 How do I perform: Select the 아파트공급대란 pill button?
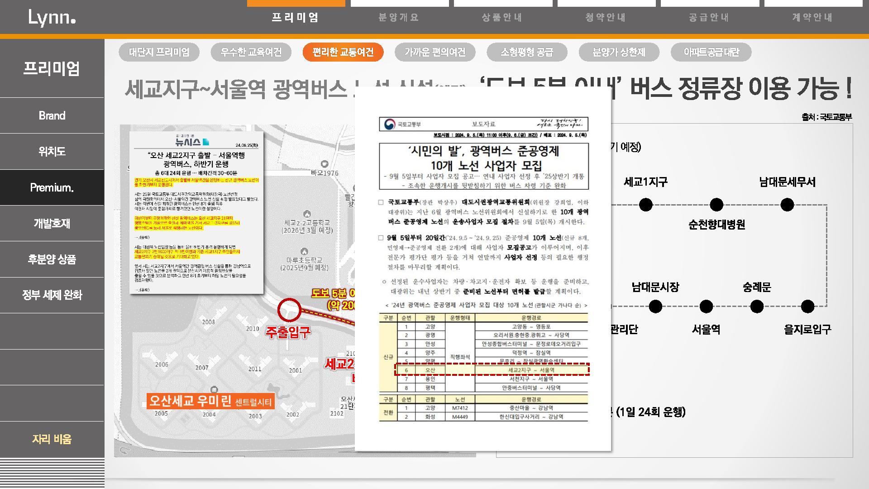pos(711,52)
